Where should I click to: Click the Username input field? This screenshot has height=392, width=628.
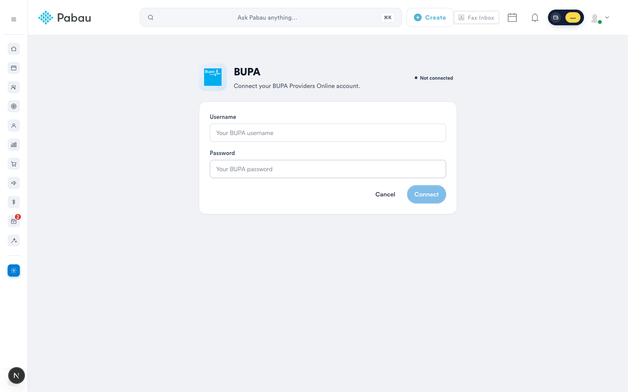[328, 133]
